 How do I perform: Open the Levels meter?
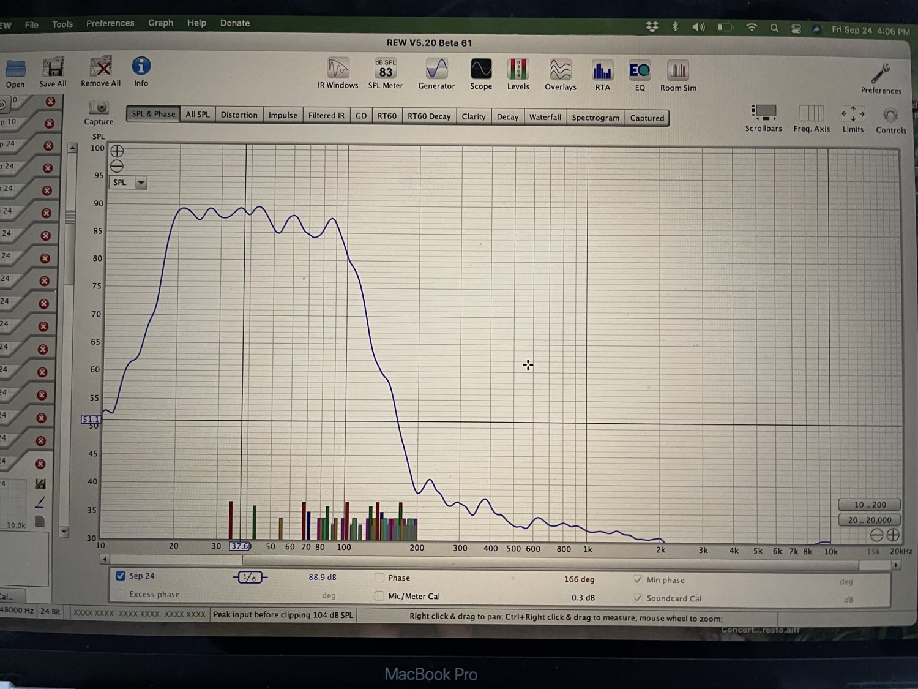518,70
